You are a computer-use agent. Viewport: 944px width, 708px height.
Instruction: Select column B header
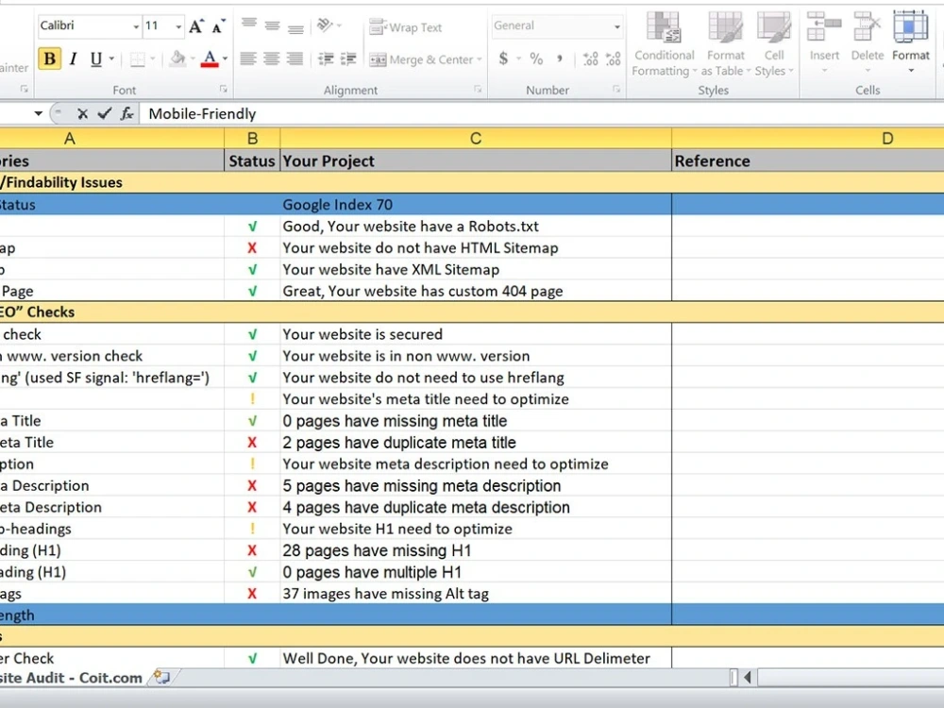(x=252, y=139)
